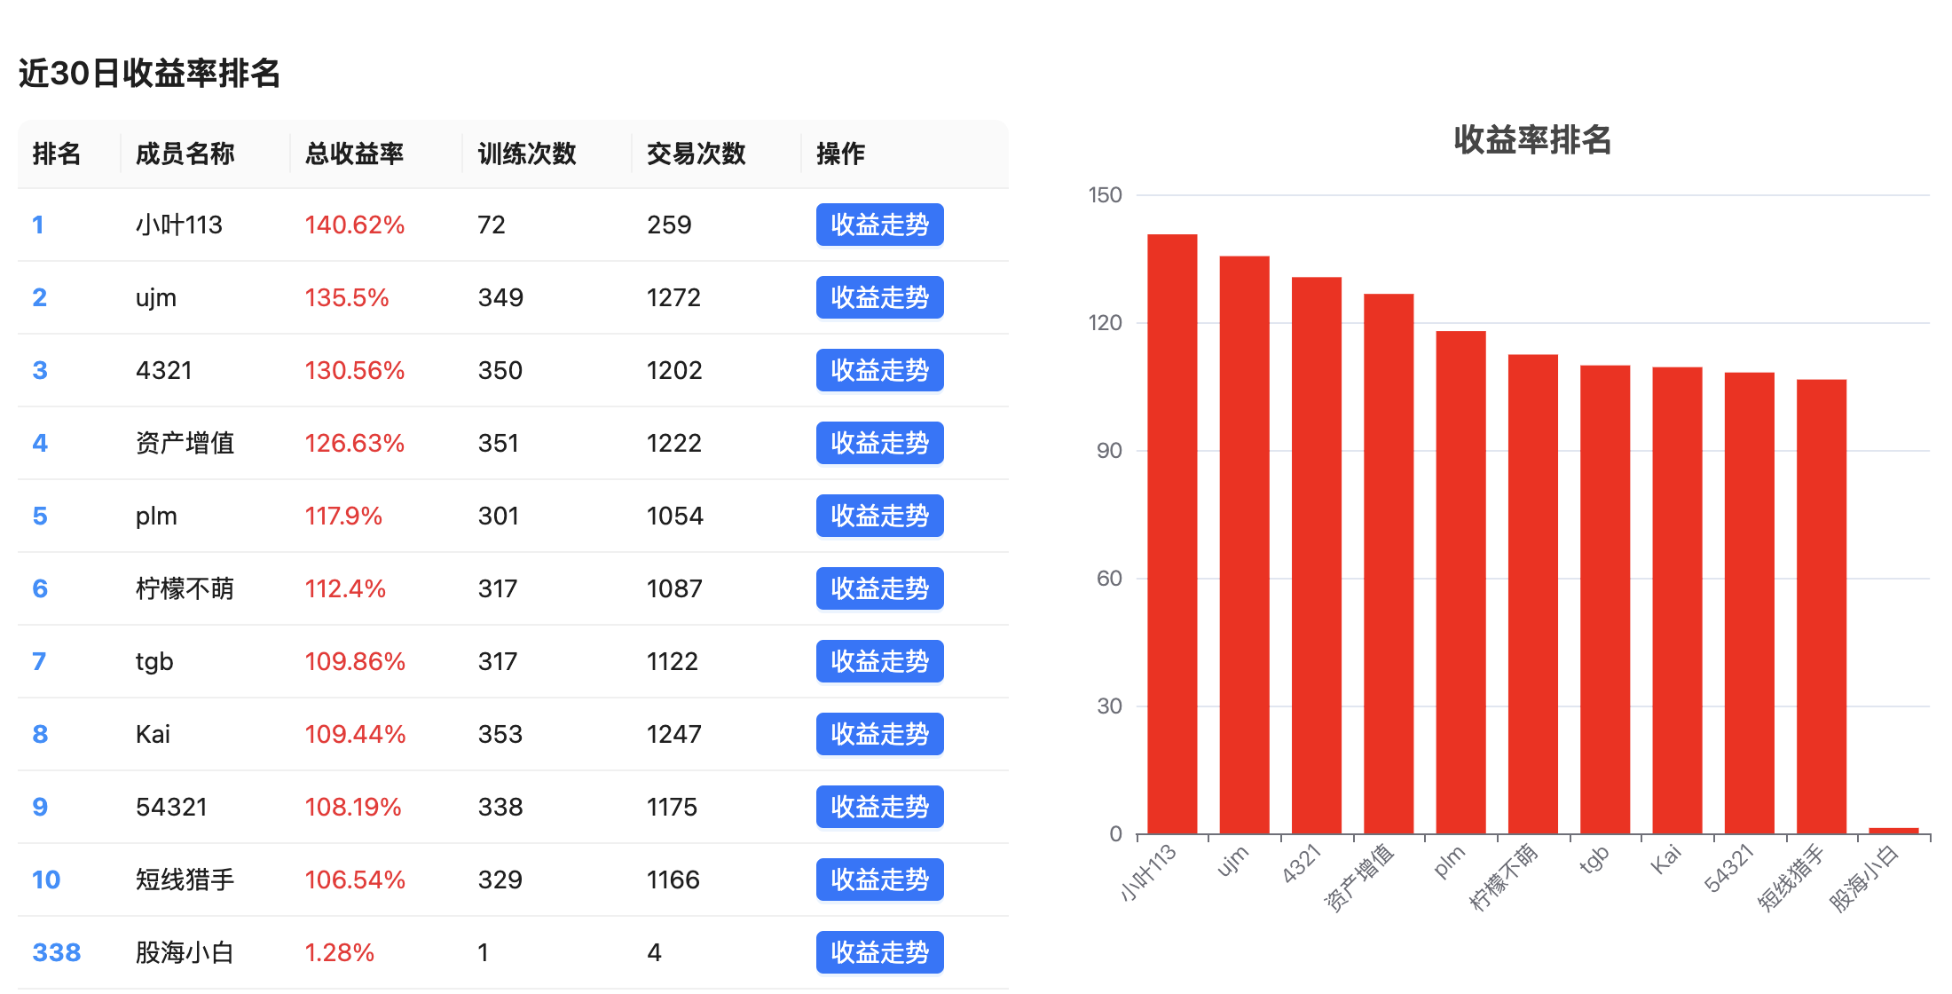Open 收益走势 for plm
The height and width of the screenshot is (994, 1952).
[x=879, y=516]
